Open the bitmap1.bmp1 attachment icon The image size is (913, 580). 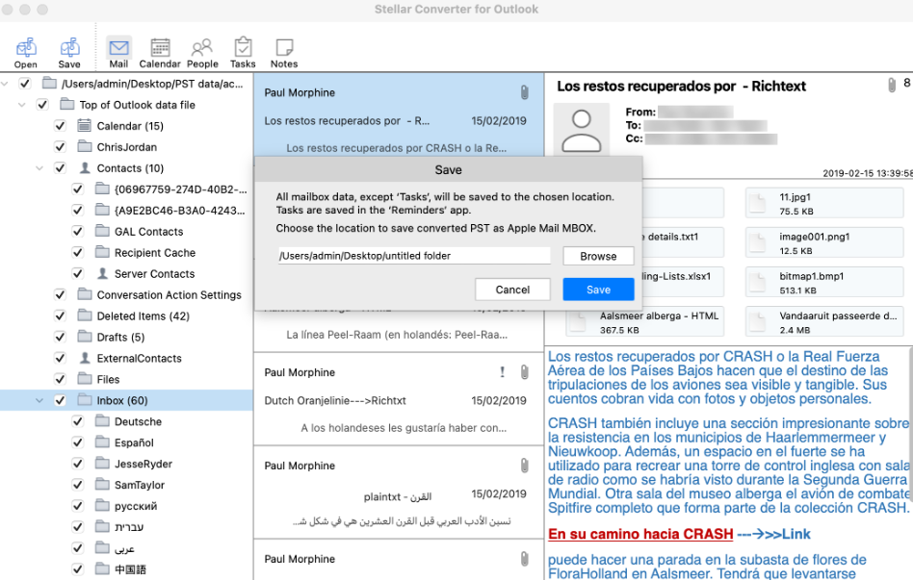point(757,282)
